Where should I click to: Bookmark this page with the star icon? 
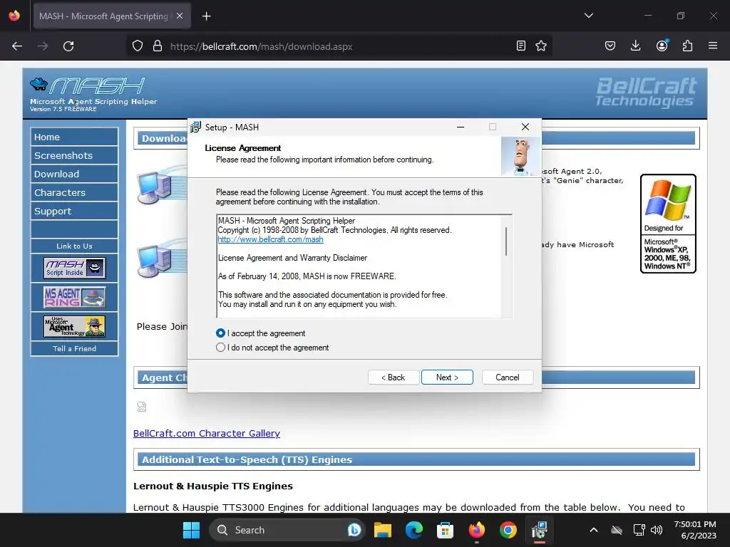click(x=541, y=46)
